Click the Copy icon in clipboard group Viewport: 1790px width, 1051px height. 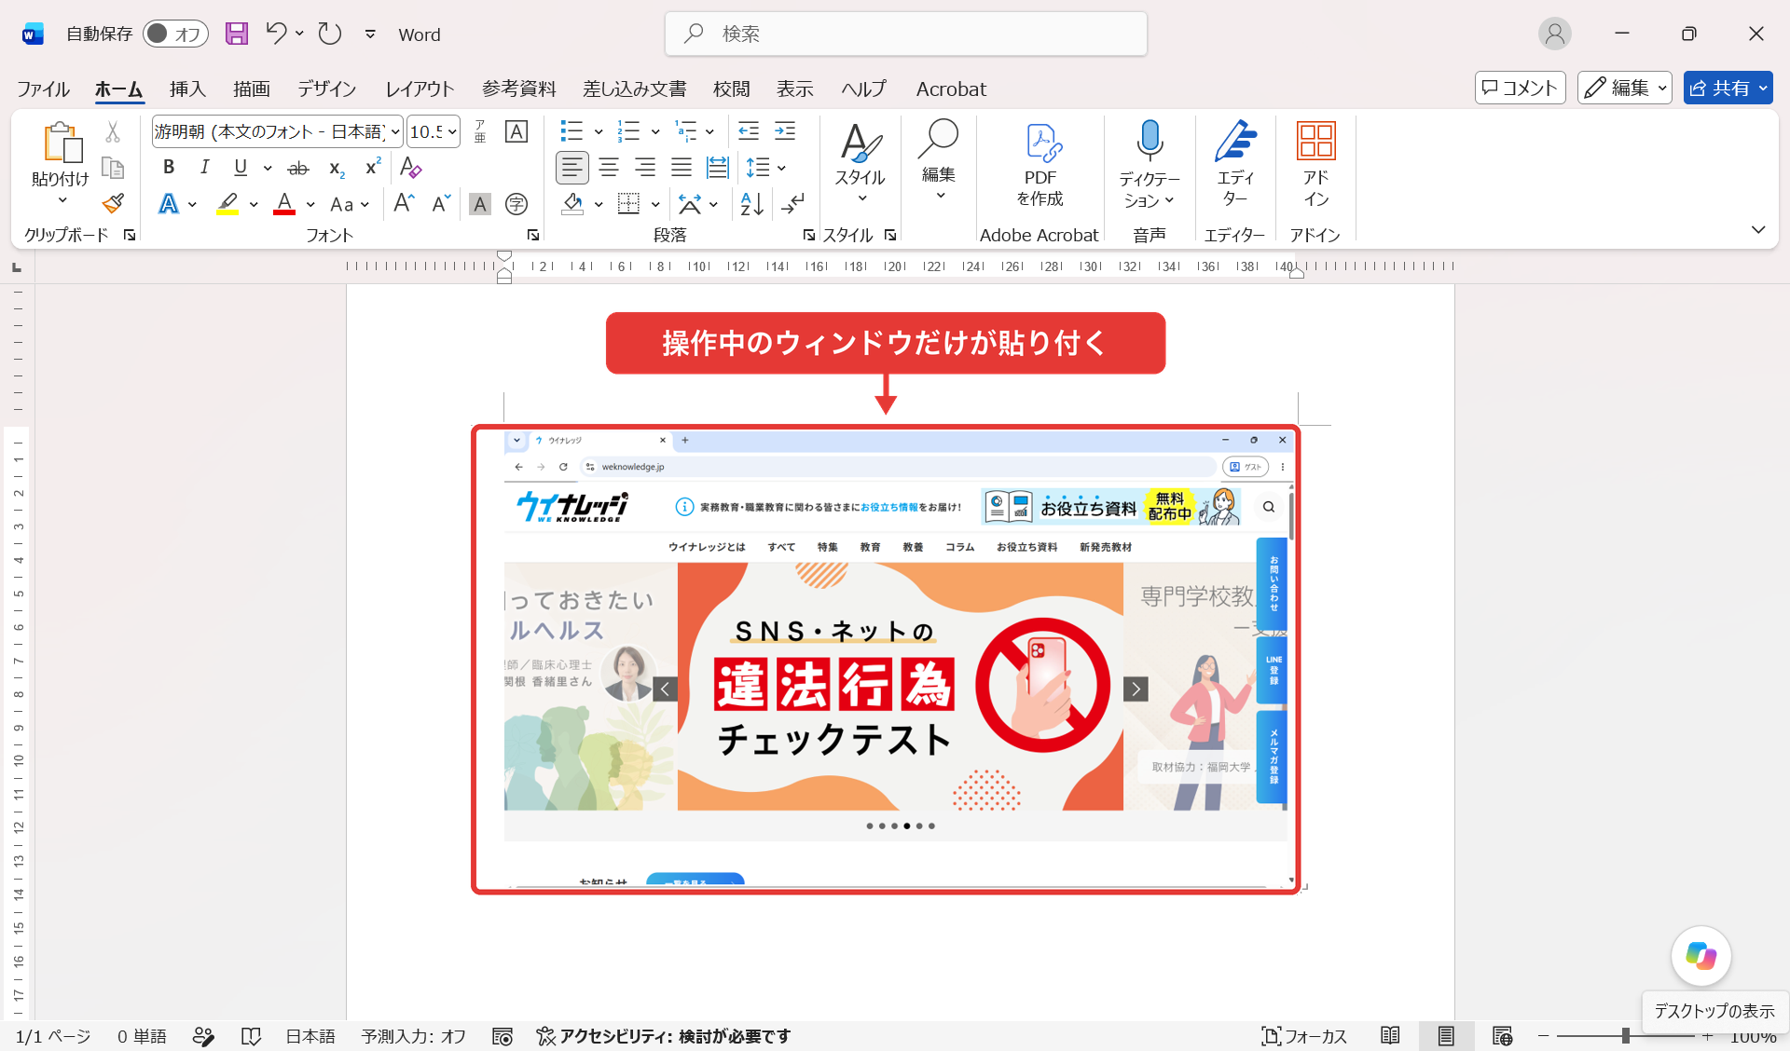tap(113, 168)
